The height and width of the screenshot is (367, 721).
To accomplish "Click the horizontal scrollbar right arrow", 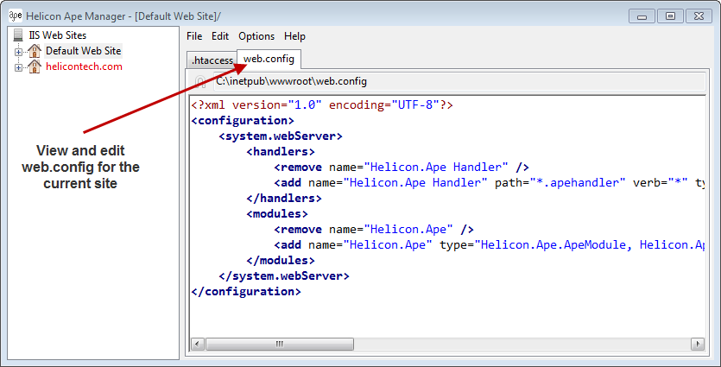I will click(x=697, y=344).
